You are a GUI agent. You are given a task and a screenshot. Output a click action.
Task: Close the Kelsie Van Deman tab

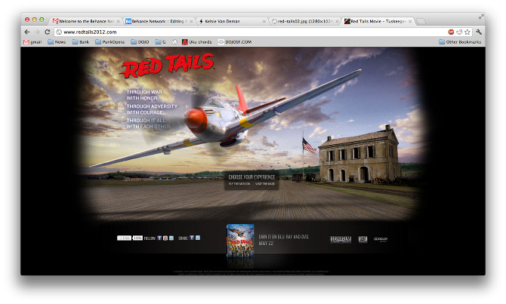click(264, 21)
